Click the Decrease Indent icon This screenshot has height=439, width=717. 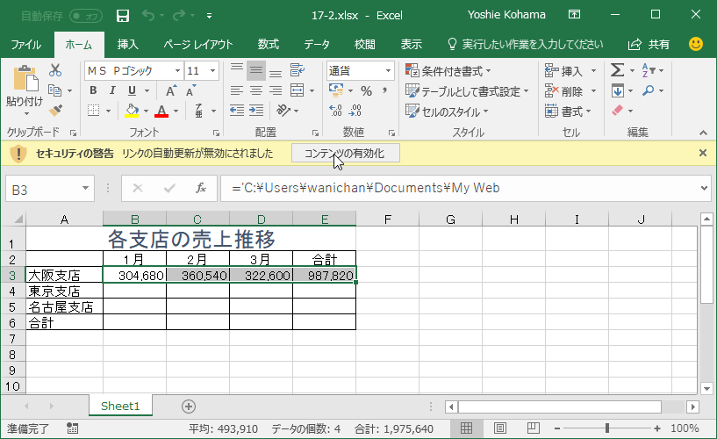tap(236, 111)
